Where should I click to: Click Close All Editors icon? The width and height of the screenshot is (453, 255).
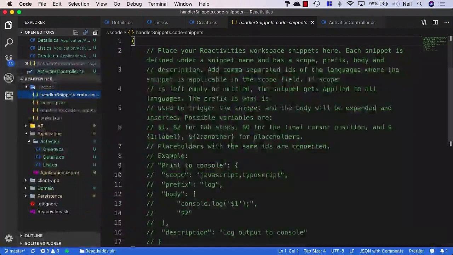click(x=95, y=32)
